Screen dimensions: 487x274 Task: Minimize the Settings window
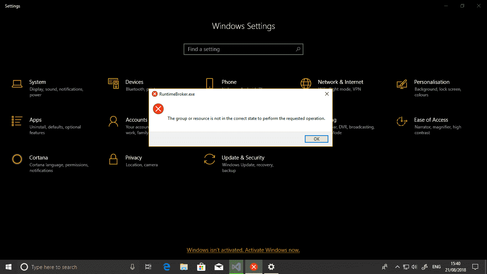[x=446, y=6]
